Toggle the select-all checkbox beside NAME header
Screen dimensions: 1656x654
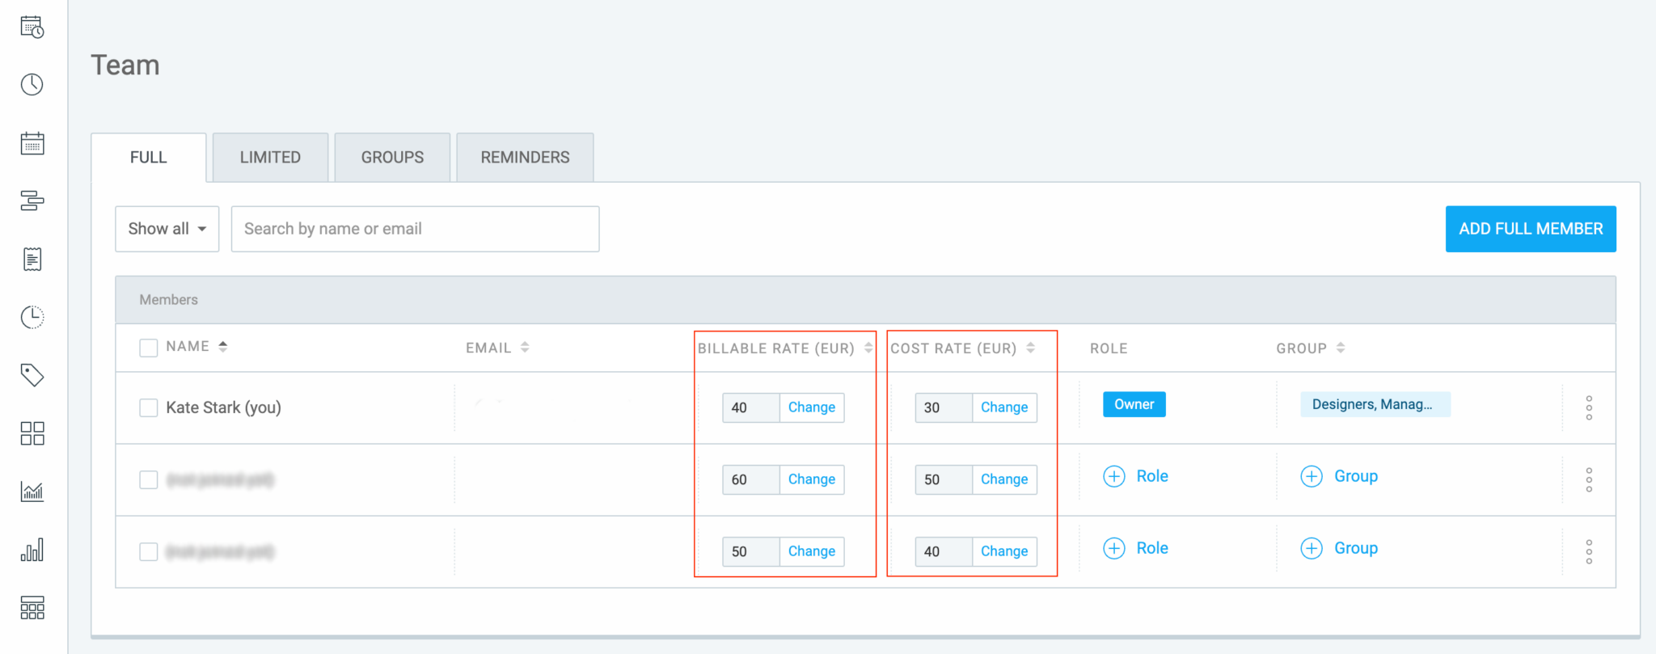(x=149, y=348)
